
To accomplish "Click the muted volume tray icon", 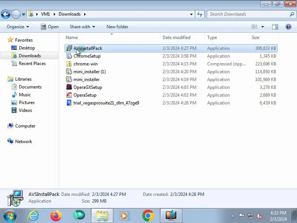I will [x=259, y=216].
